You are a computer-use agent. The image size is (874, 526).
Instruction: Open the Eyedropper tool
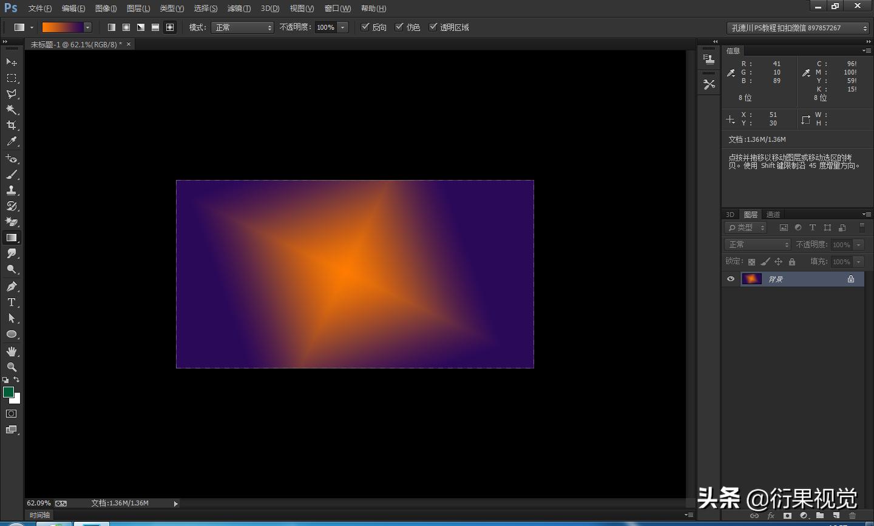click(x=11, y=141)
